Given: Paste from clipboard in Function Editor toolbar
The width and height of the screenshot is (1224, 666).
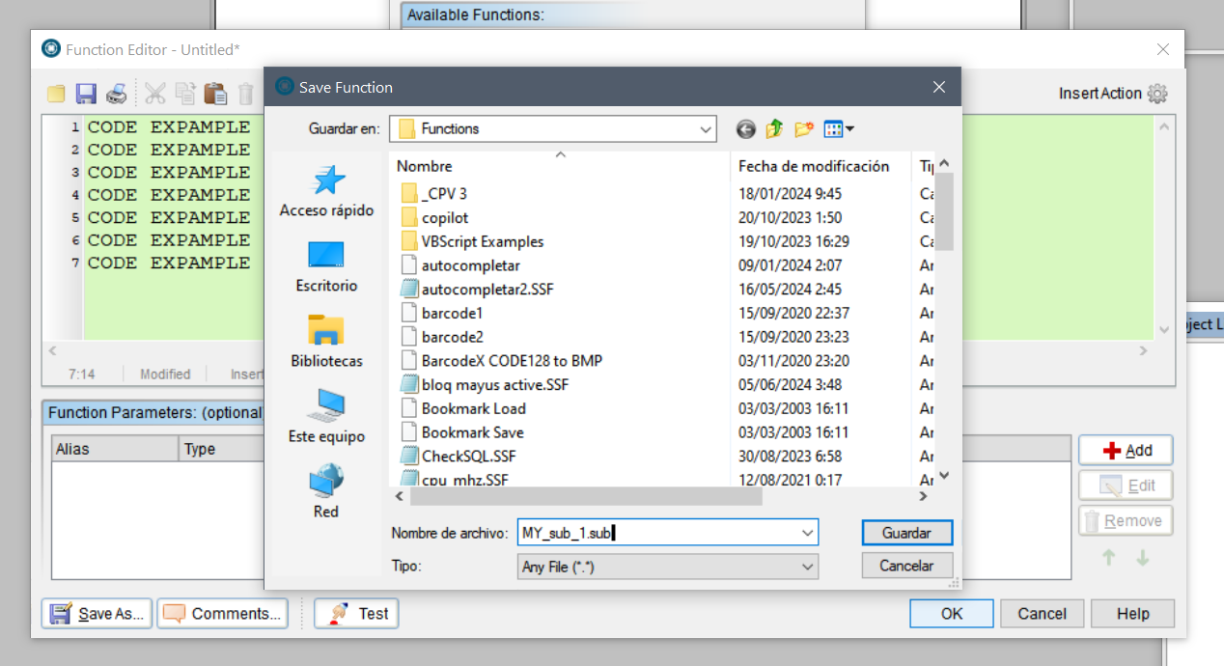Looking at the screenshot, I should 216,94.
